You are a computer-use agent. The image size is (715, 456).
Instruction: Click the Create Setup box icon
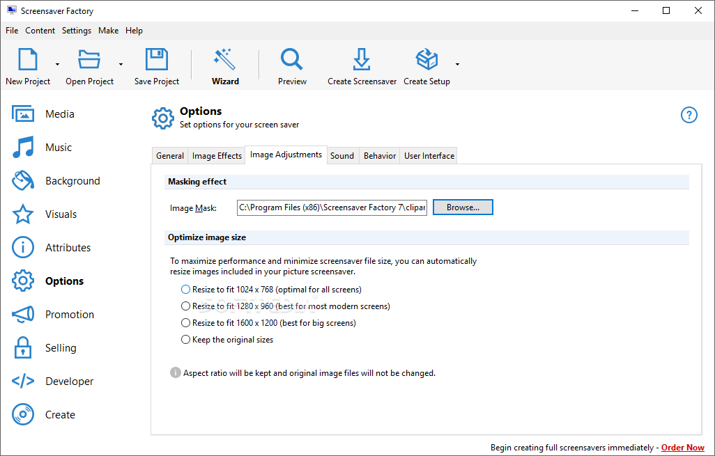click(426, 59)
